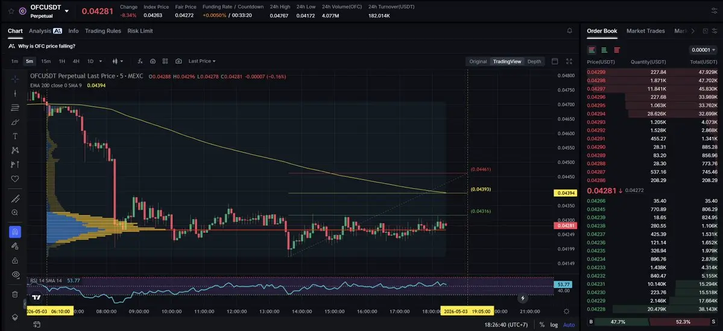Select the 1m timeframe
This screenshot has width=723, height=331.
(14, 61)
